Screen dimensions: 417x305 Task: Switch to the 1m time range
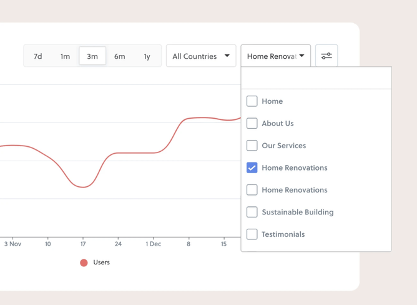65,56
